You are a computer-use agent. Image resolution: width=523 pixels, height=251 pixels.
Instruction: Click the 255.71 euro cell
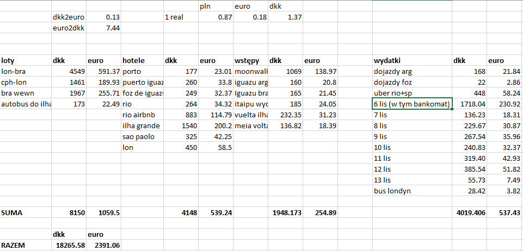(x=104, y=93)
